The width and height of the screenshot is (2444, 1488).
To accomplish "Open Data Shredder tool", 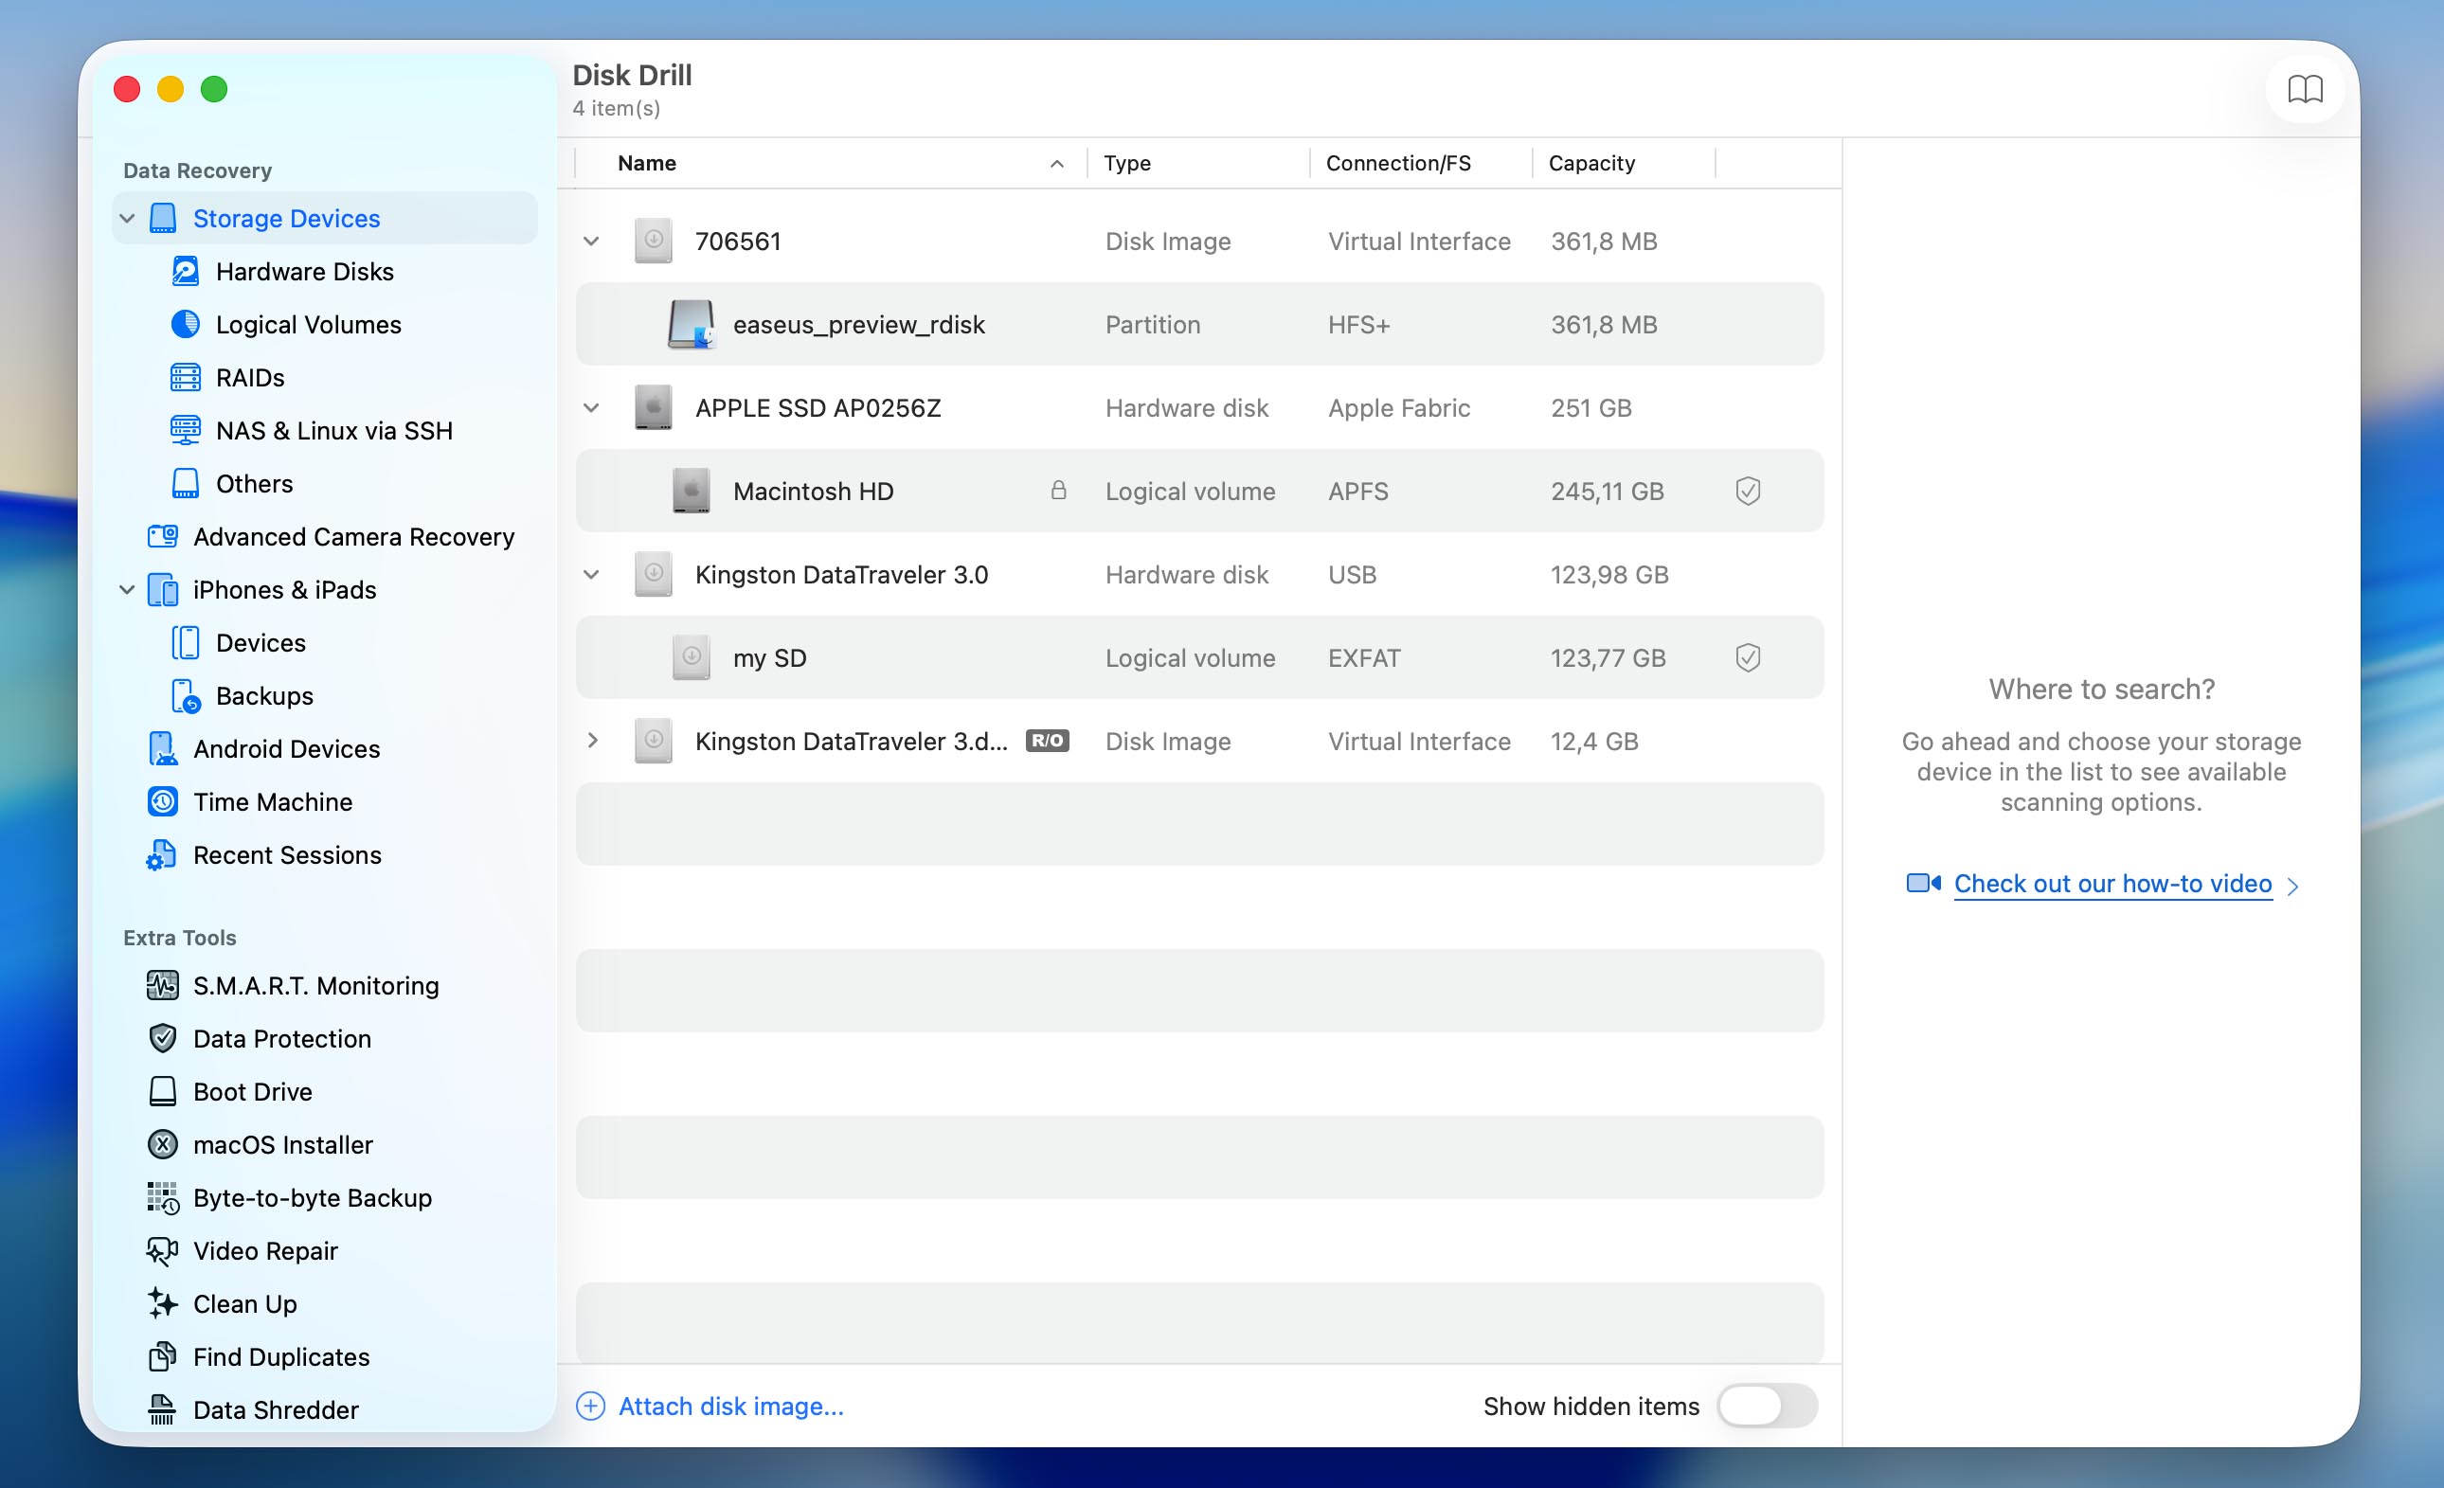I will pyautogui.click(x=276, y=1409).
